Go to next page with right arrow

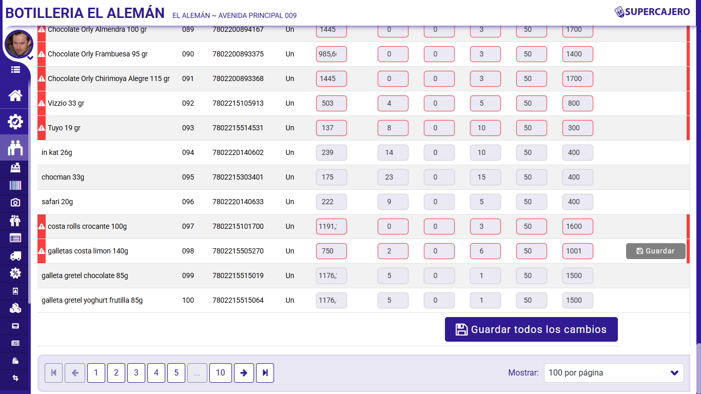pos(244,373)
